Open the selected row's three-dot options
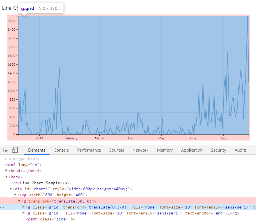The height and width of the screenshot is (223, 256). (x=2, y=207)
